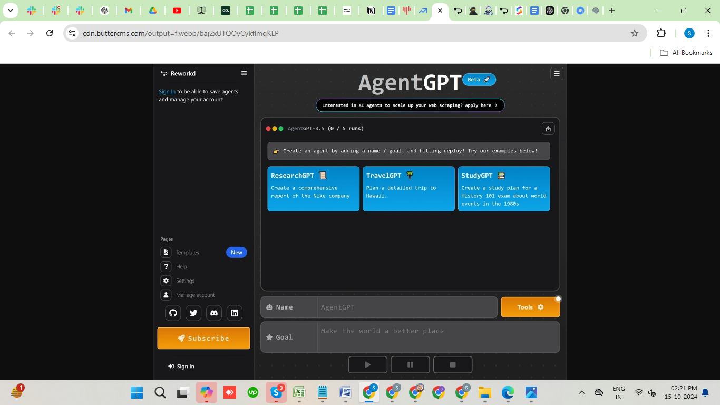The image size is (720, 405).
Task: Switch to the YouTube tab
Action: point(177,11)
